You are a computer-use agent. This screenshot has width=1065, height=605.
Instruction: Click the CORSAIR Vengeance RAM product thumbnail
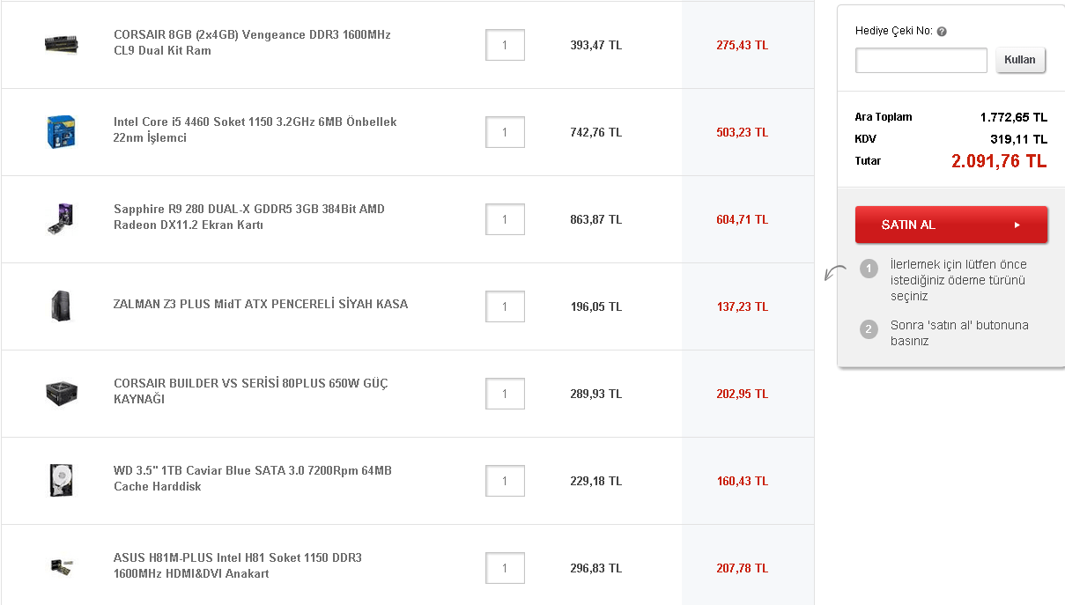pos(61,44)
